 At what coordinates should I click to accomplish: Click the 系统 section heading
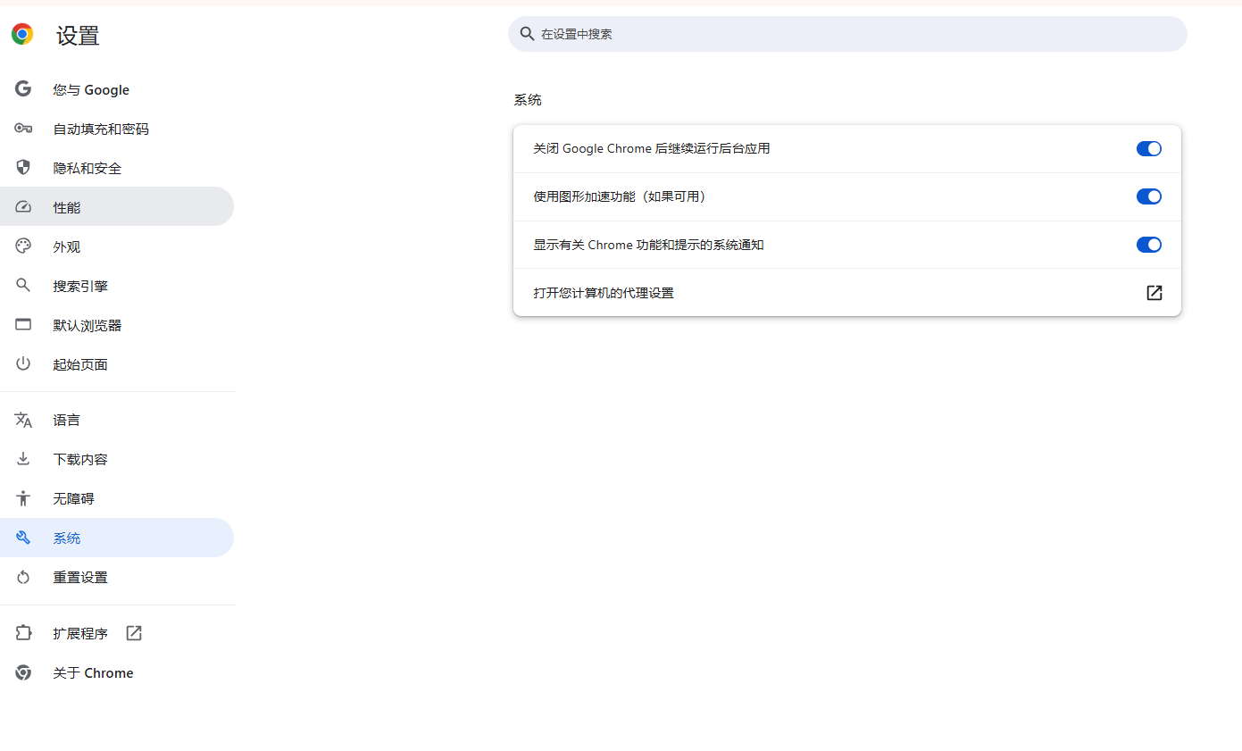528,100
